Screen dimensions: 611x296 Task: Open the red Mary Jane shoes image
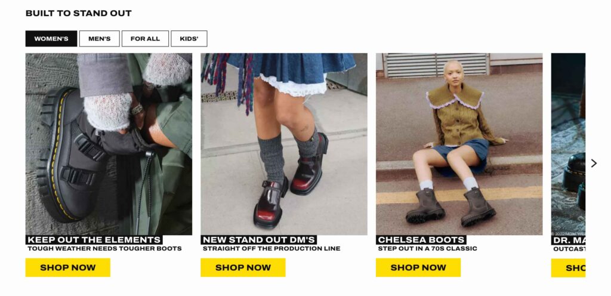(x=283, y=144)
